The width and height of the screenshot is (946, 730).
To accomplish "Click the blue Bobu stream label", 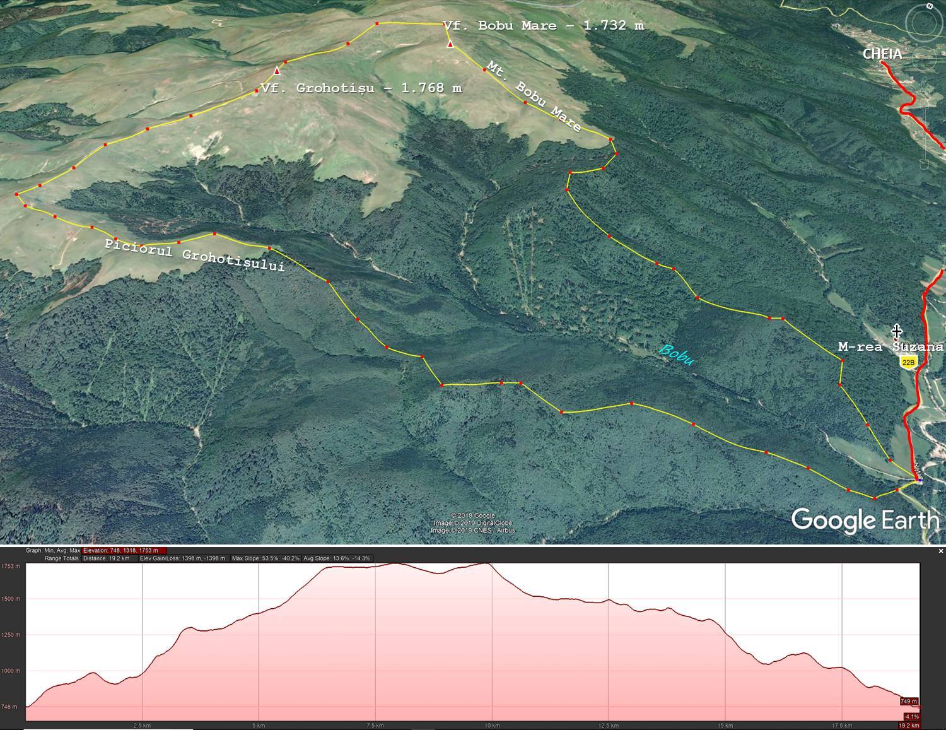I will tap(677, 356).
